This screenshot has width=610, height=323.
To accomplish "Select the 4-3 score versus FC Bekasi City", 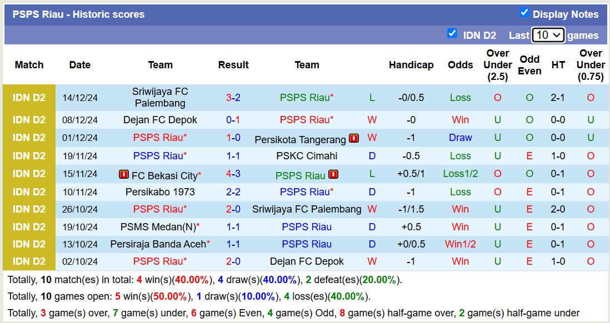I will point(233,174).
